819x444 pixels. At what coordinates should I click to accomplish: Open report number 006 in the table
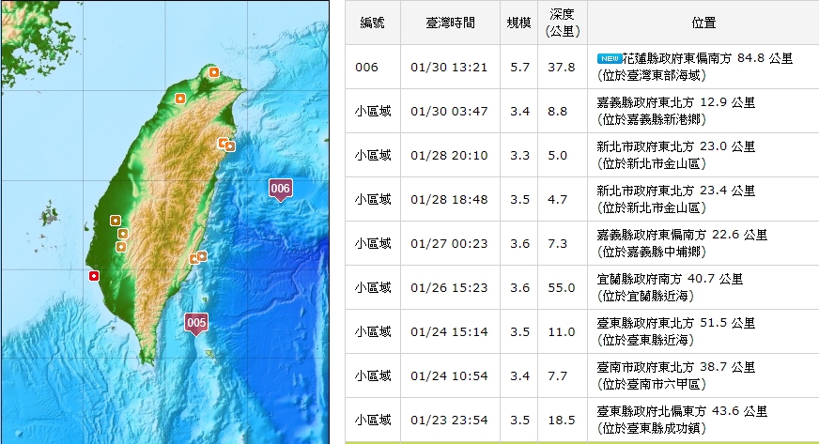366,67
